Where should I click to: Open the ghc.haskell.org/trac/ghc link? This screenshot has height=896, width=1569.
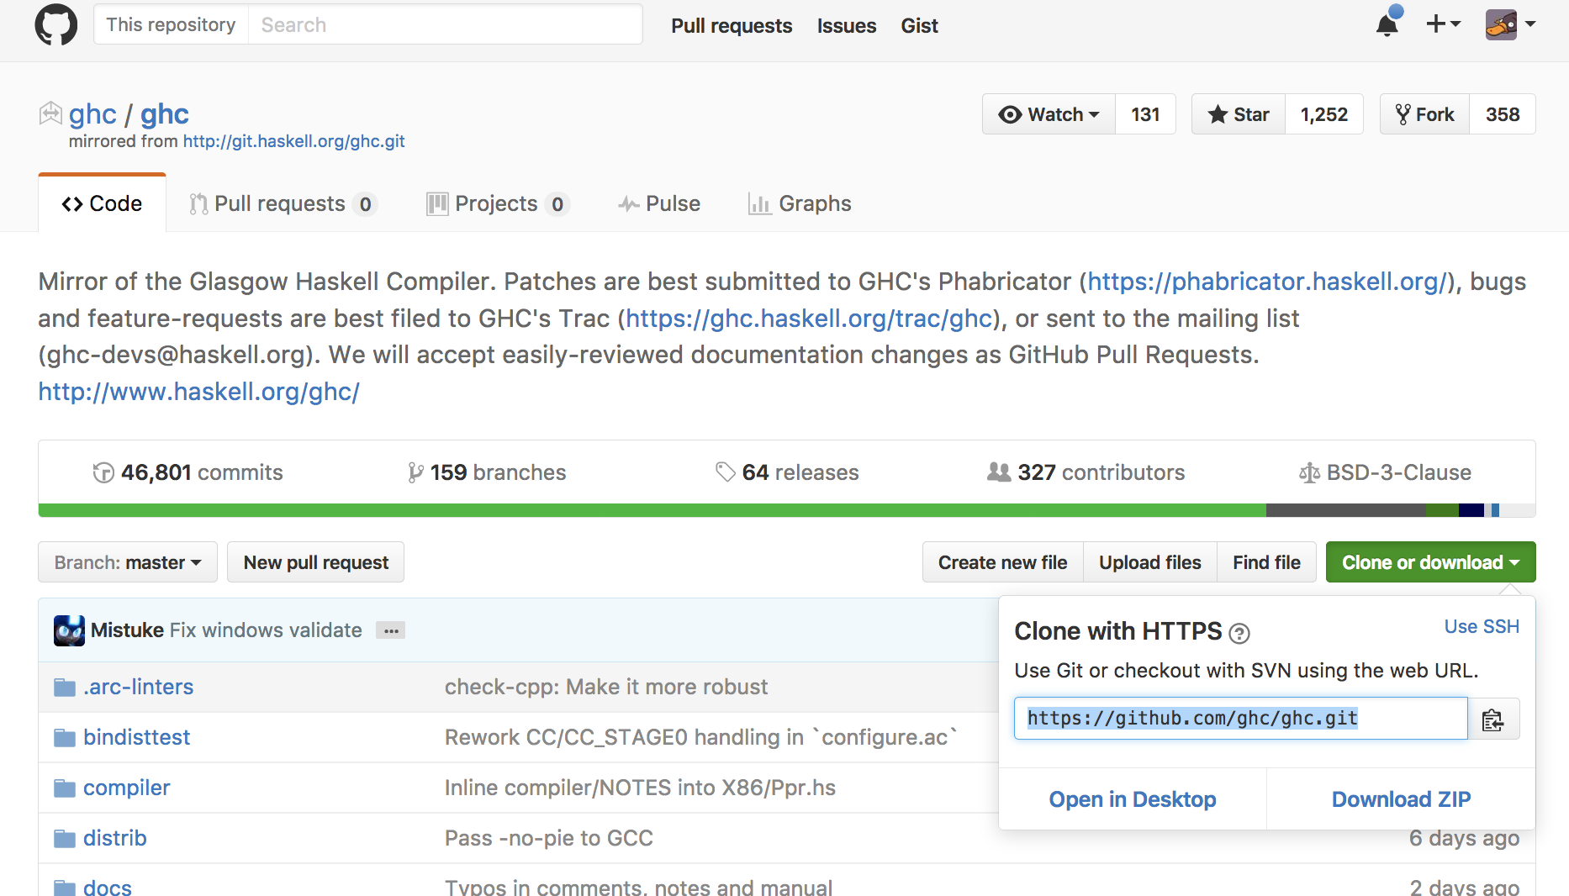tap(809, 319)
